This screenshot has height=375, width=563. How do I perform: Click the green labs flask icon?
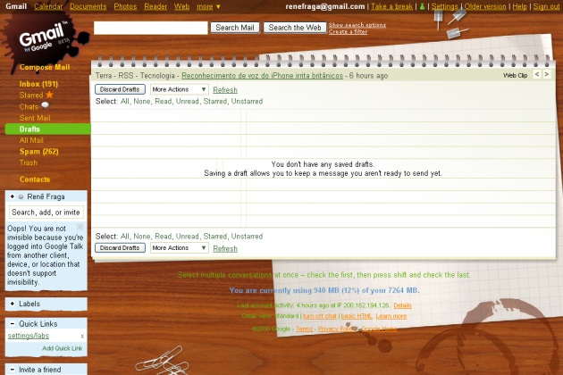(x=422, y=6)
